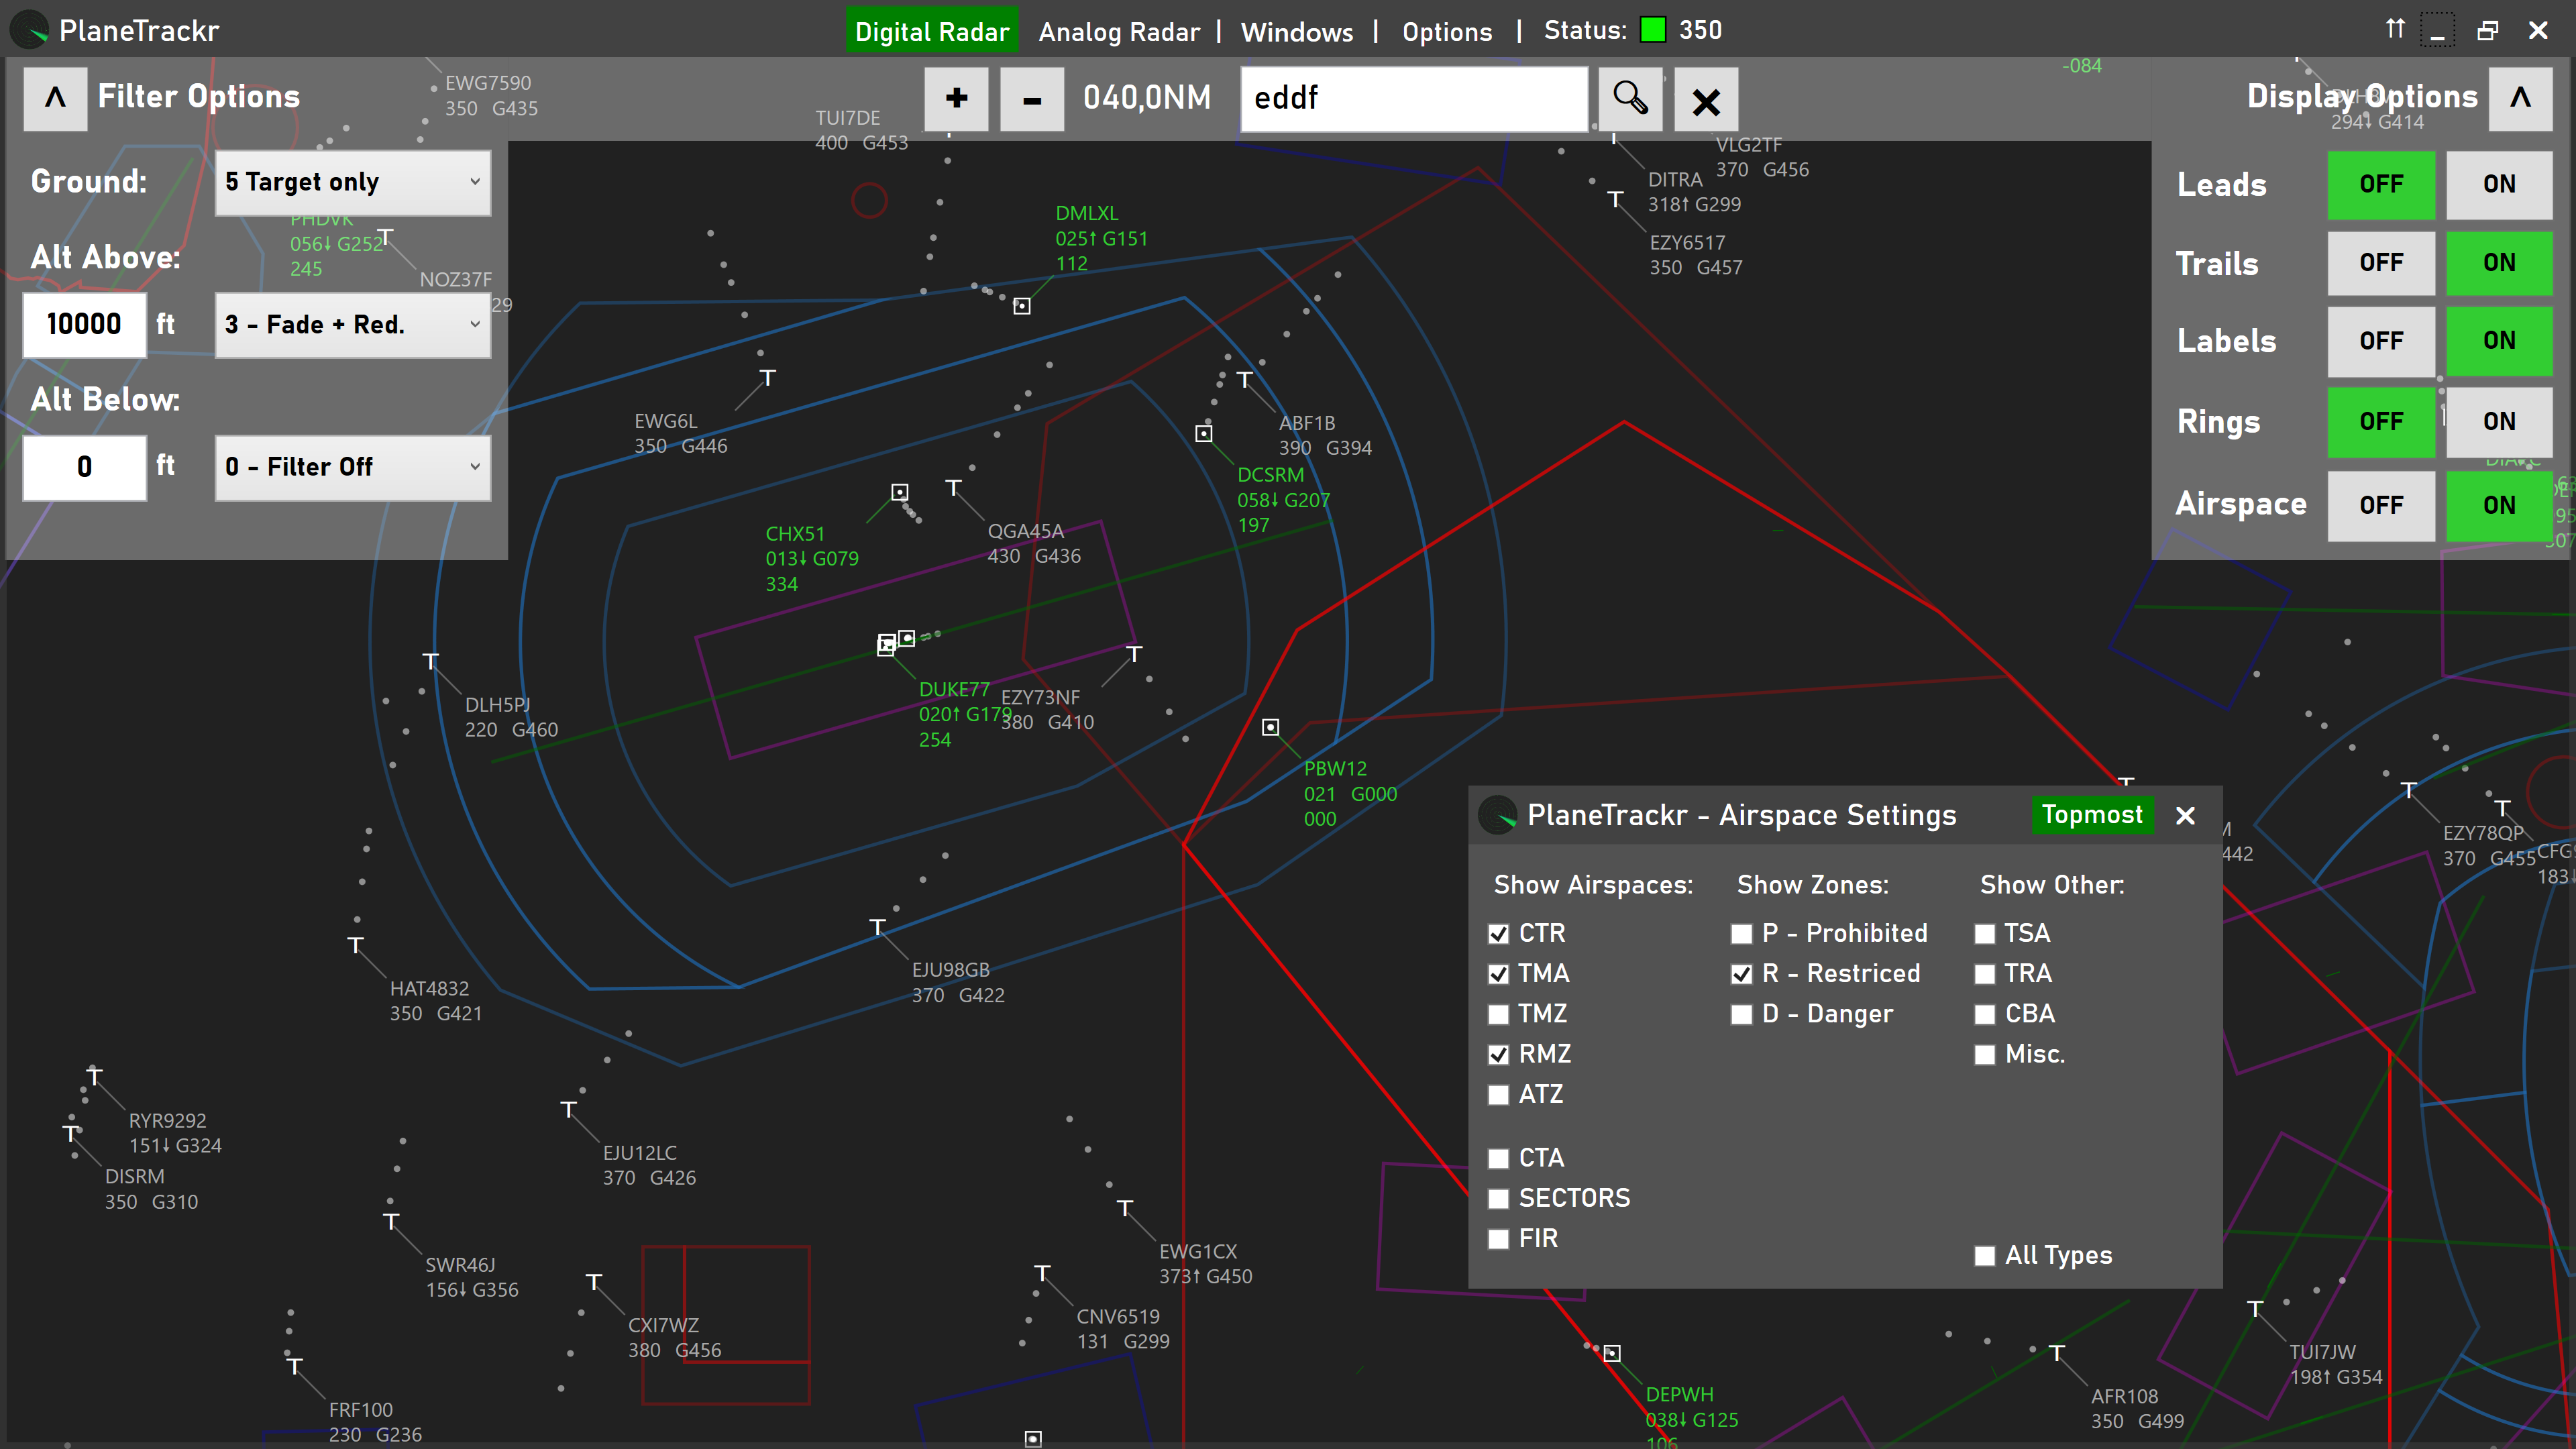Zoom out with minus button

click(x=1032, y=99)
